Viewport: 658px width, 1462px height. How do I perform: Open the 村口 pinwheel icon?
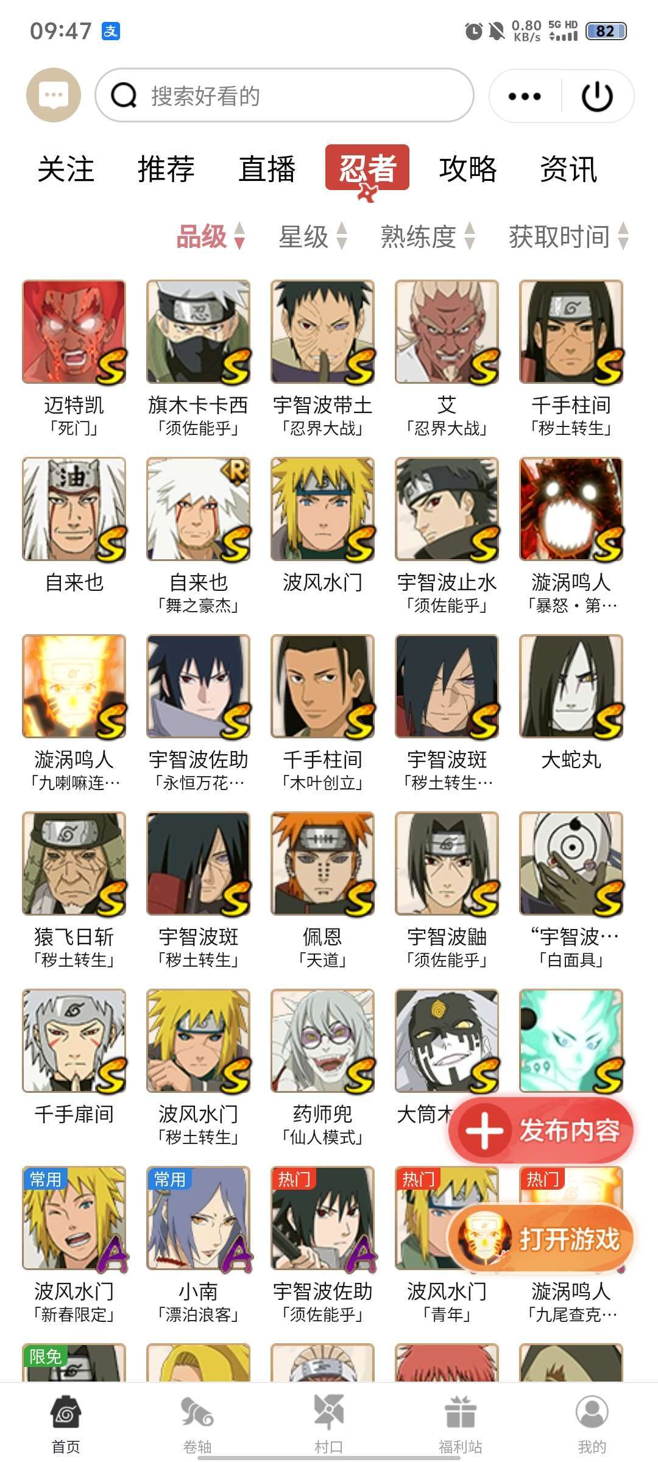pyautogui.click(x=328, y=1412)
